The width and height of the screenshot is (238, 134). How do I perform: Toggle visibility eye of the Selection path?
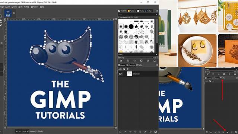pos(120,74)
